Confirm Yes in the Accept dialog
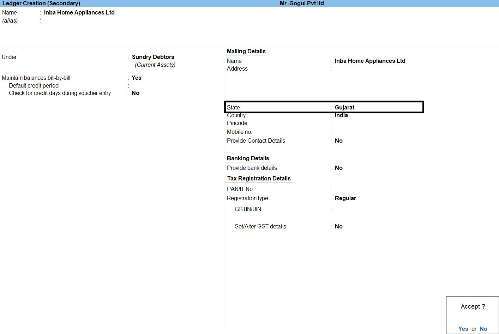The height and width of the screenshot is (334, 499). click(x=463, y=329)
